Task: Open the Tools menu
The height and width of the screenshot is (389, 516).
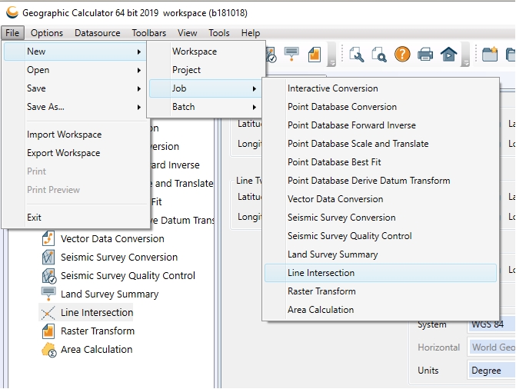Action: 219,33
